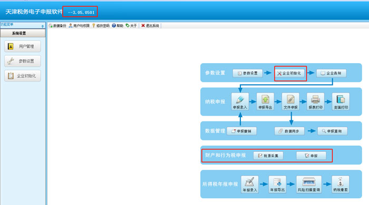Open 封面打印 icon

tap(341, 101)
